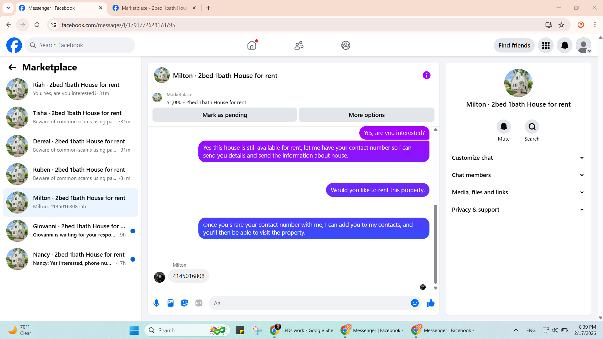Viewport: 603px width, 339px height.
Task: Open the account profile avatar menu
Action: click(x=584, y=45)
